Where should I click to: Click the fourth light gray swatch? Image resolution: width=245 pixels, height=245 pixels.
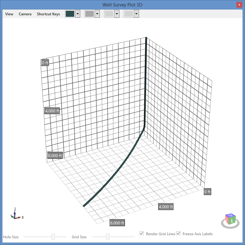coord(129,14)
